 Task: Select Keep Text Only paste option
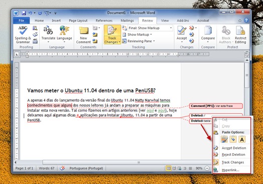pos(242,139)
